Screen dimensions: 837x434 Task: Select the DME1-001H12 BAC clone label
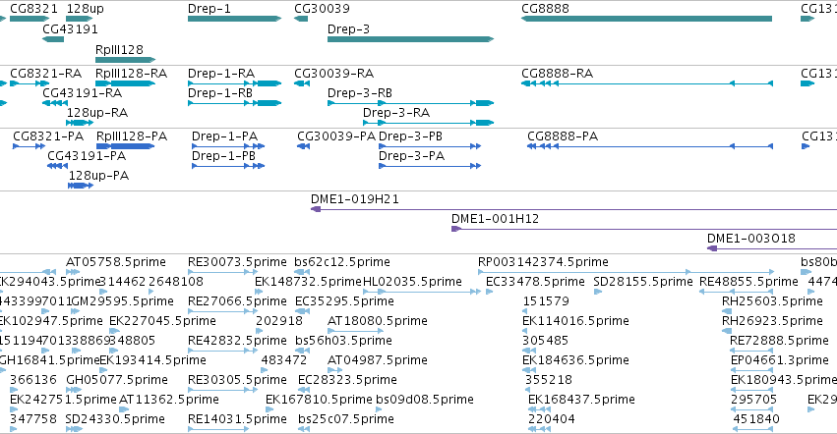(496, 219)
